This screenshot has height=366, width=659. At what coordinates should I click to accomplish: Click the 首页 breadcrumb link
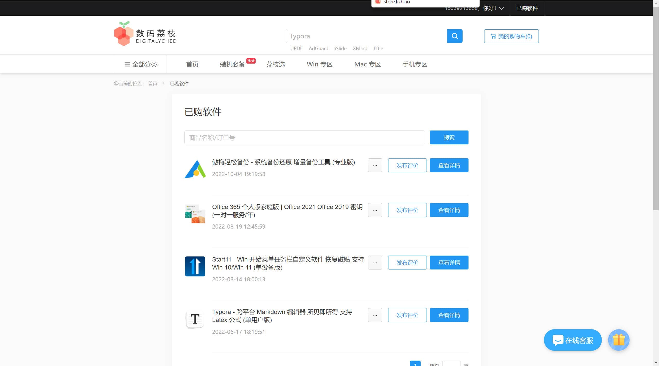point(153,83)
